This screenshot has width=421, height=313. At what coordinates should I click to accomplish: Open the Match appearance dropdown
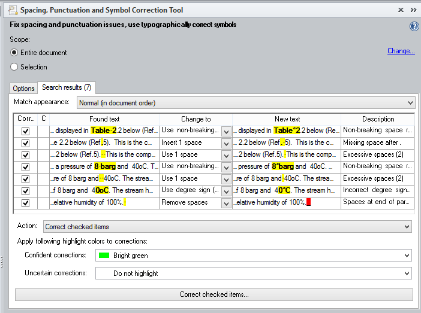[x=246, y=103]
